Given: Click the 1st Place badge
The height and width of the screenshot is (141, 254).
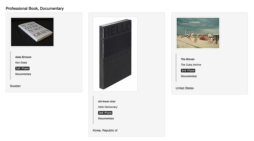Looking at the screenshot, I should point(22,68).
